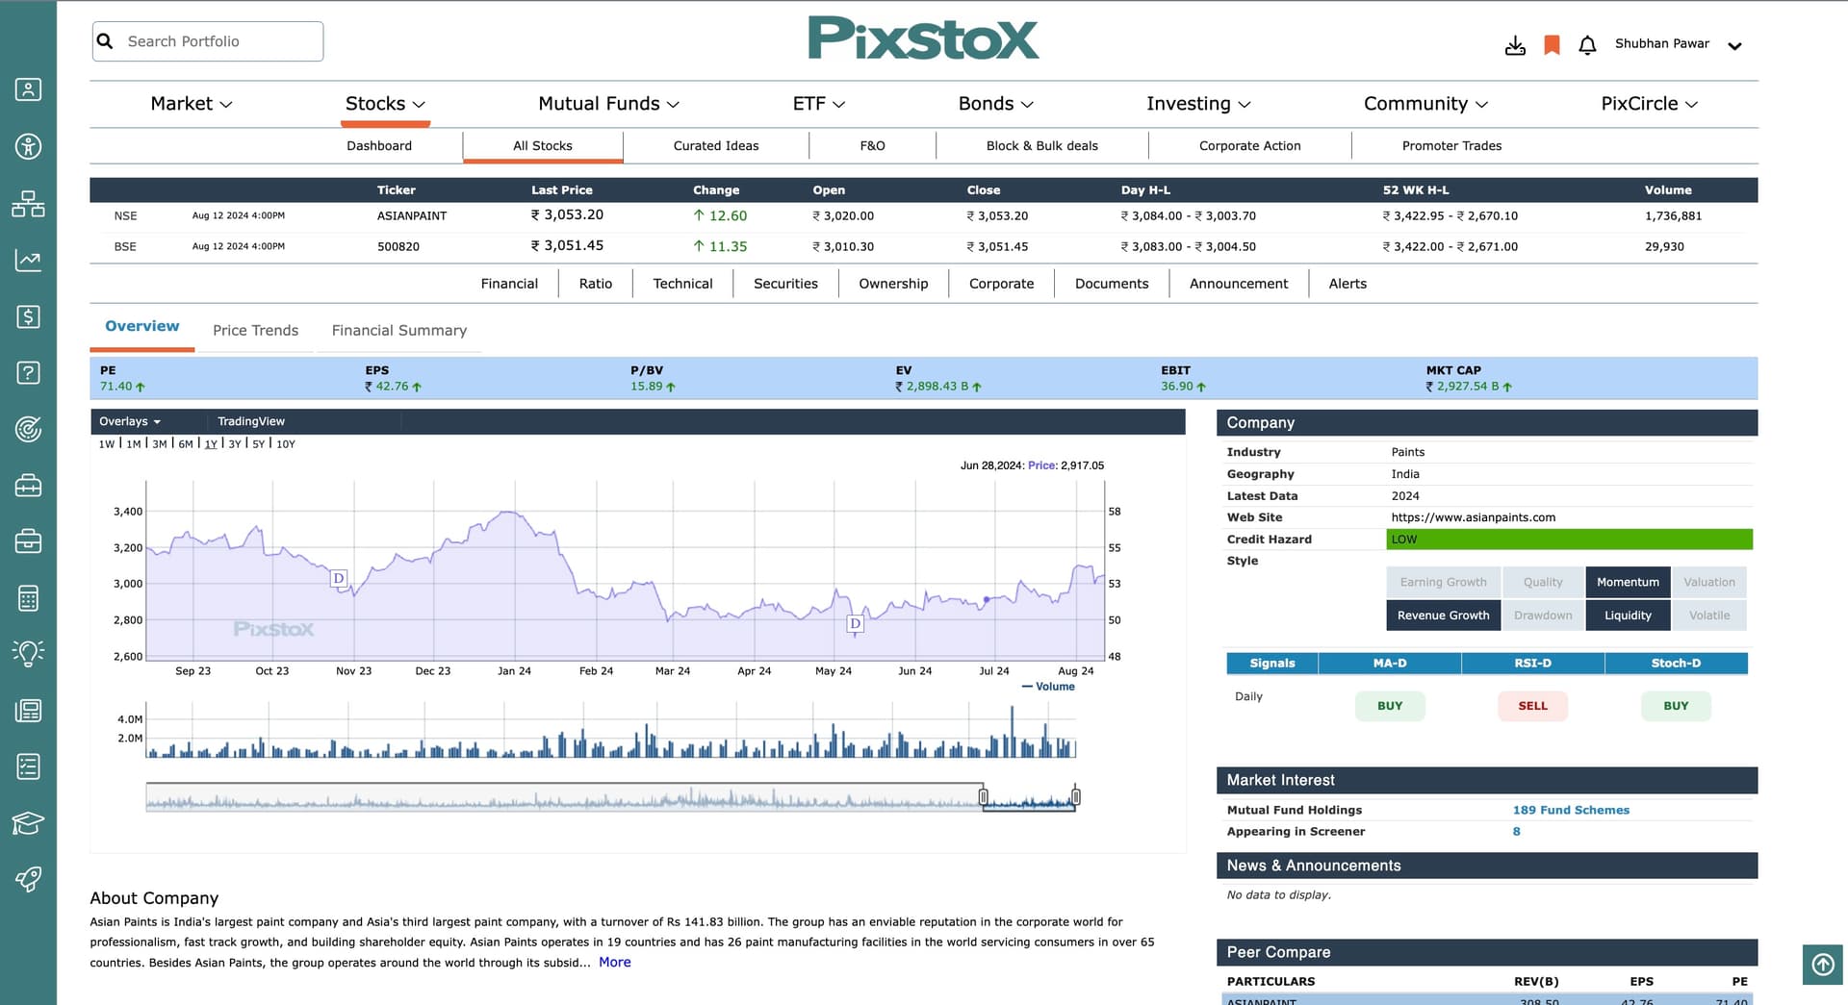Open the Curated Ideas tab
This screenshot has height=1005, width=1848.
[x=716, y=146]
